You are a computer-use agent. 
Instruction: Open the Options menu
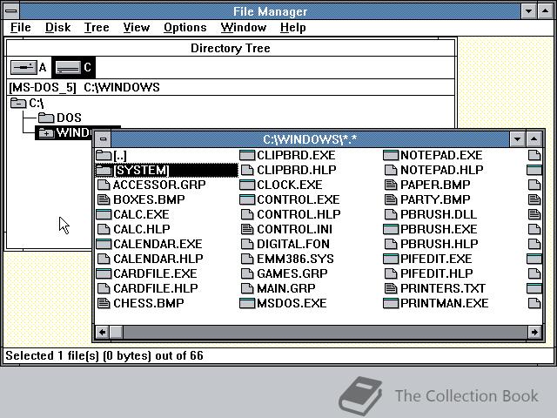click(x=185, y=27)
